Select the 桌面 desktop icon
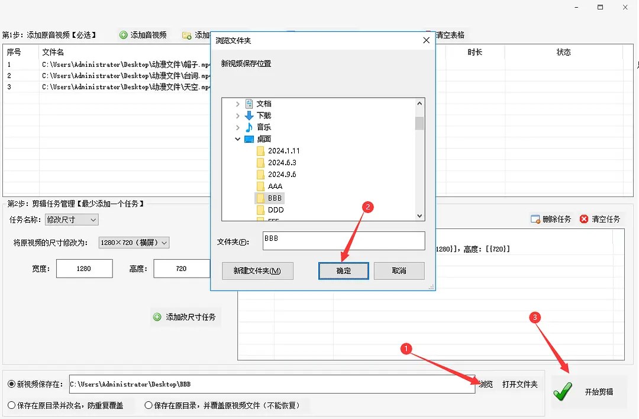The image size is (639, 419). coord(249,139)
